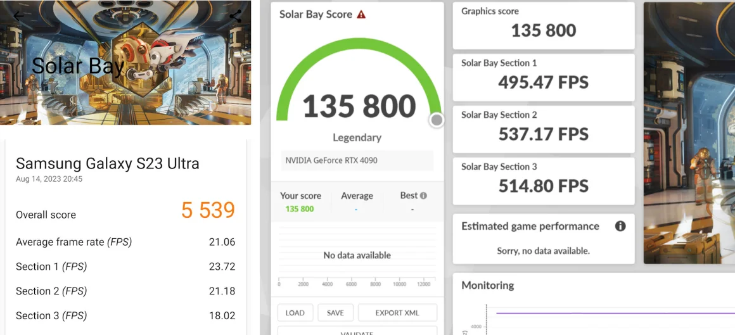Click the EXPORT XML button
Screen dimensions: 735x335
[397, 313]
